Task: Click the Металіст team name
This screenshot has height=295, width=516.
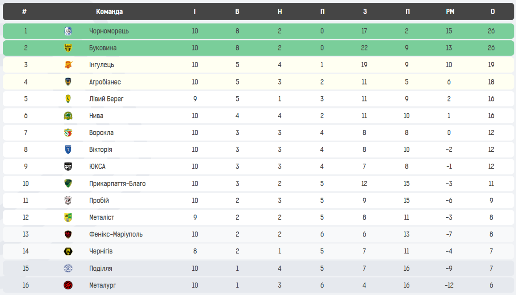Action: point(102,218)
